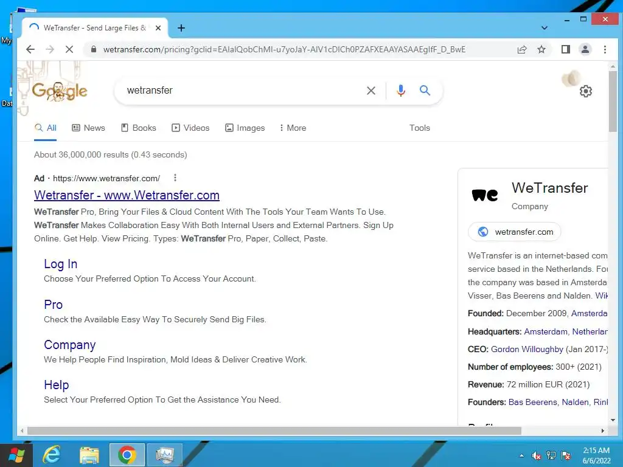Open Chrome profile avatar
This screenshot has height=467, width=623.
[585, 49]
